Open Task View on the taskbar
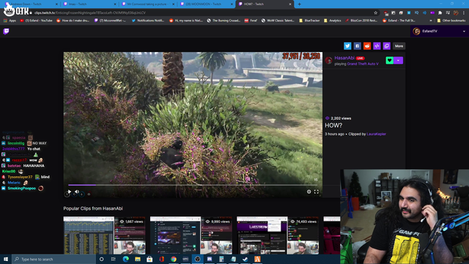Viewport: 469px width, 264px height. coord(114,259)
